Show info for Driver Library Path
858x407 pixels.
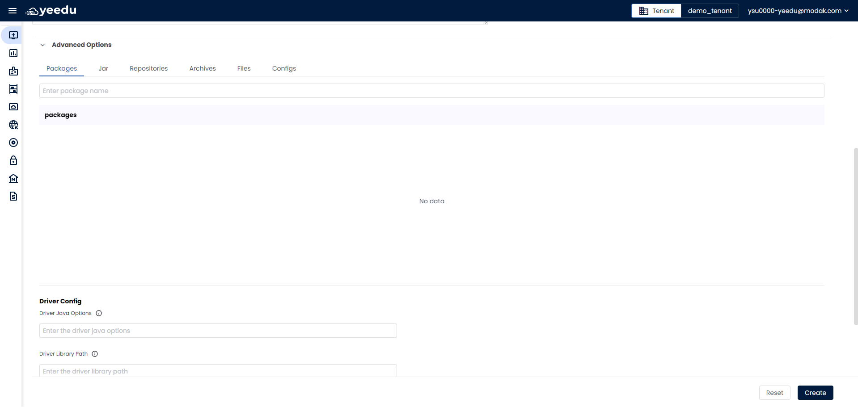(95, 354)
